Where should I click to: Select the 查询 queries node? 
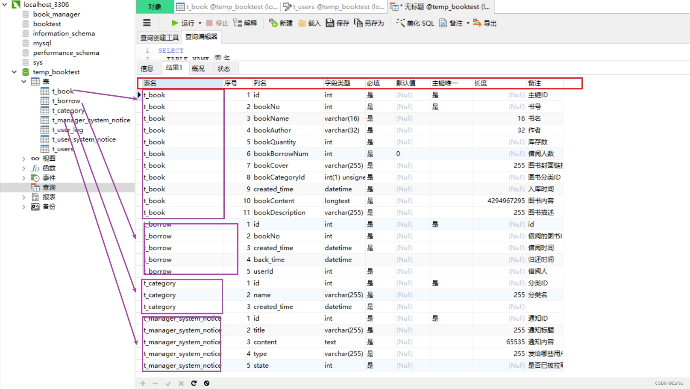pos(49,187)
